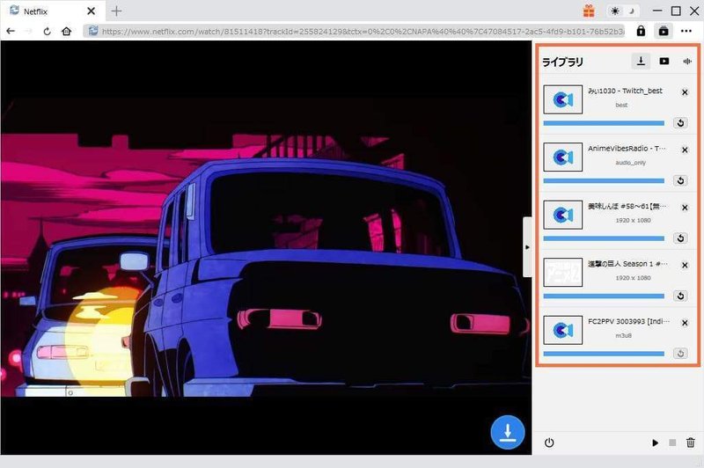This screenshot has height=468, width=704.
Task: Click the power icon at panel bottom
Action: coord(548,442)
